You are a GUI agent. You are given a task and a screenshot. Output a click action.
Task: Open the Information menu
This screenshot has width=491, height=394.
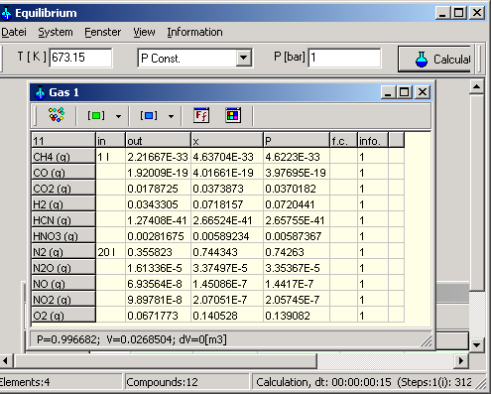coord(194,32)
